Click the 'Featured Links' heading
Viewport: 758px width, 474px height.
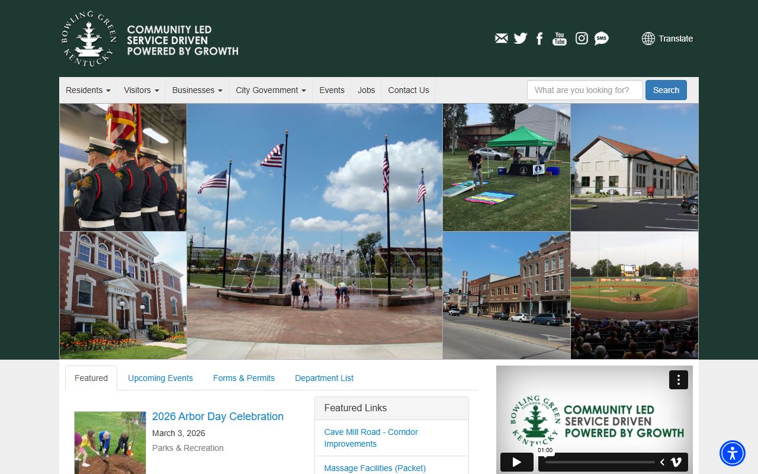coord(355,408)
